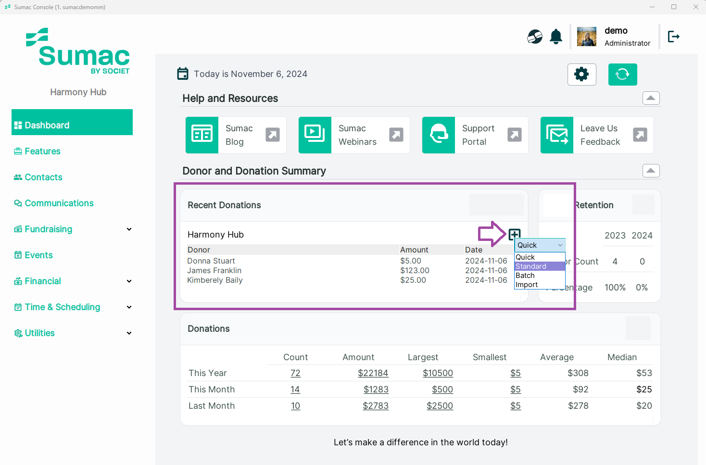The height and width of the screenshot is (465, 706).
Task: Open the Sumac Webinars video icon
Action: (315, 135)
